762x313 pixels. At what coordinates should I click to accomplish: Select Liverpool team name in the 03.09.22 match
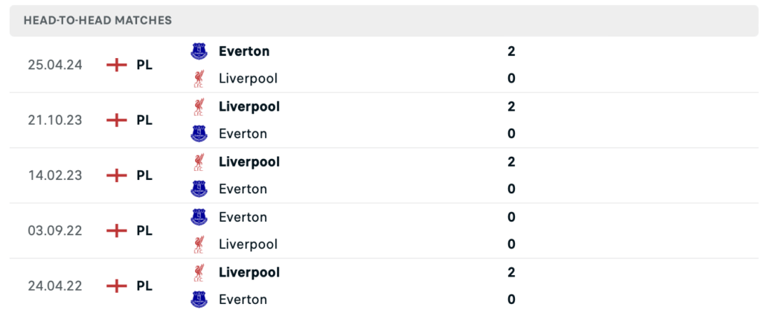point(248,244)
